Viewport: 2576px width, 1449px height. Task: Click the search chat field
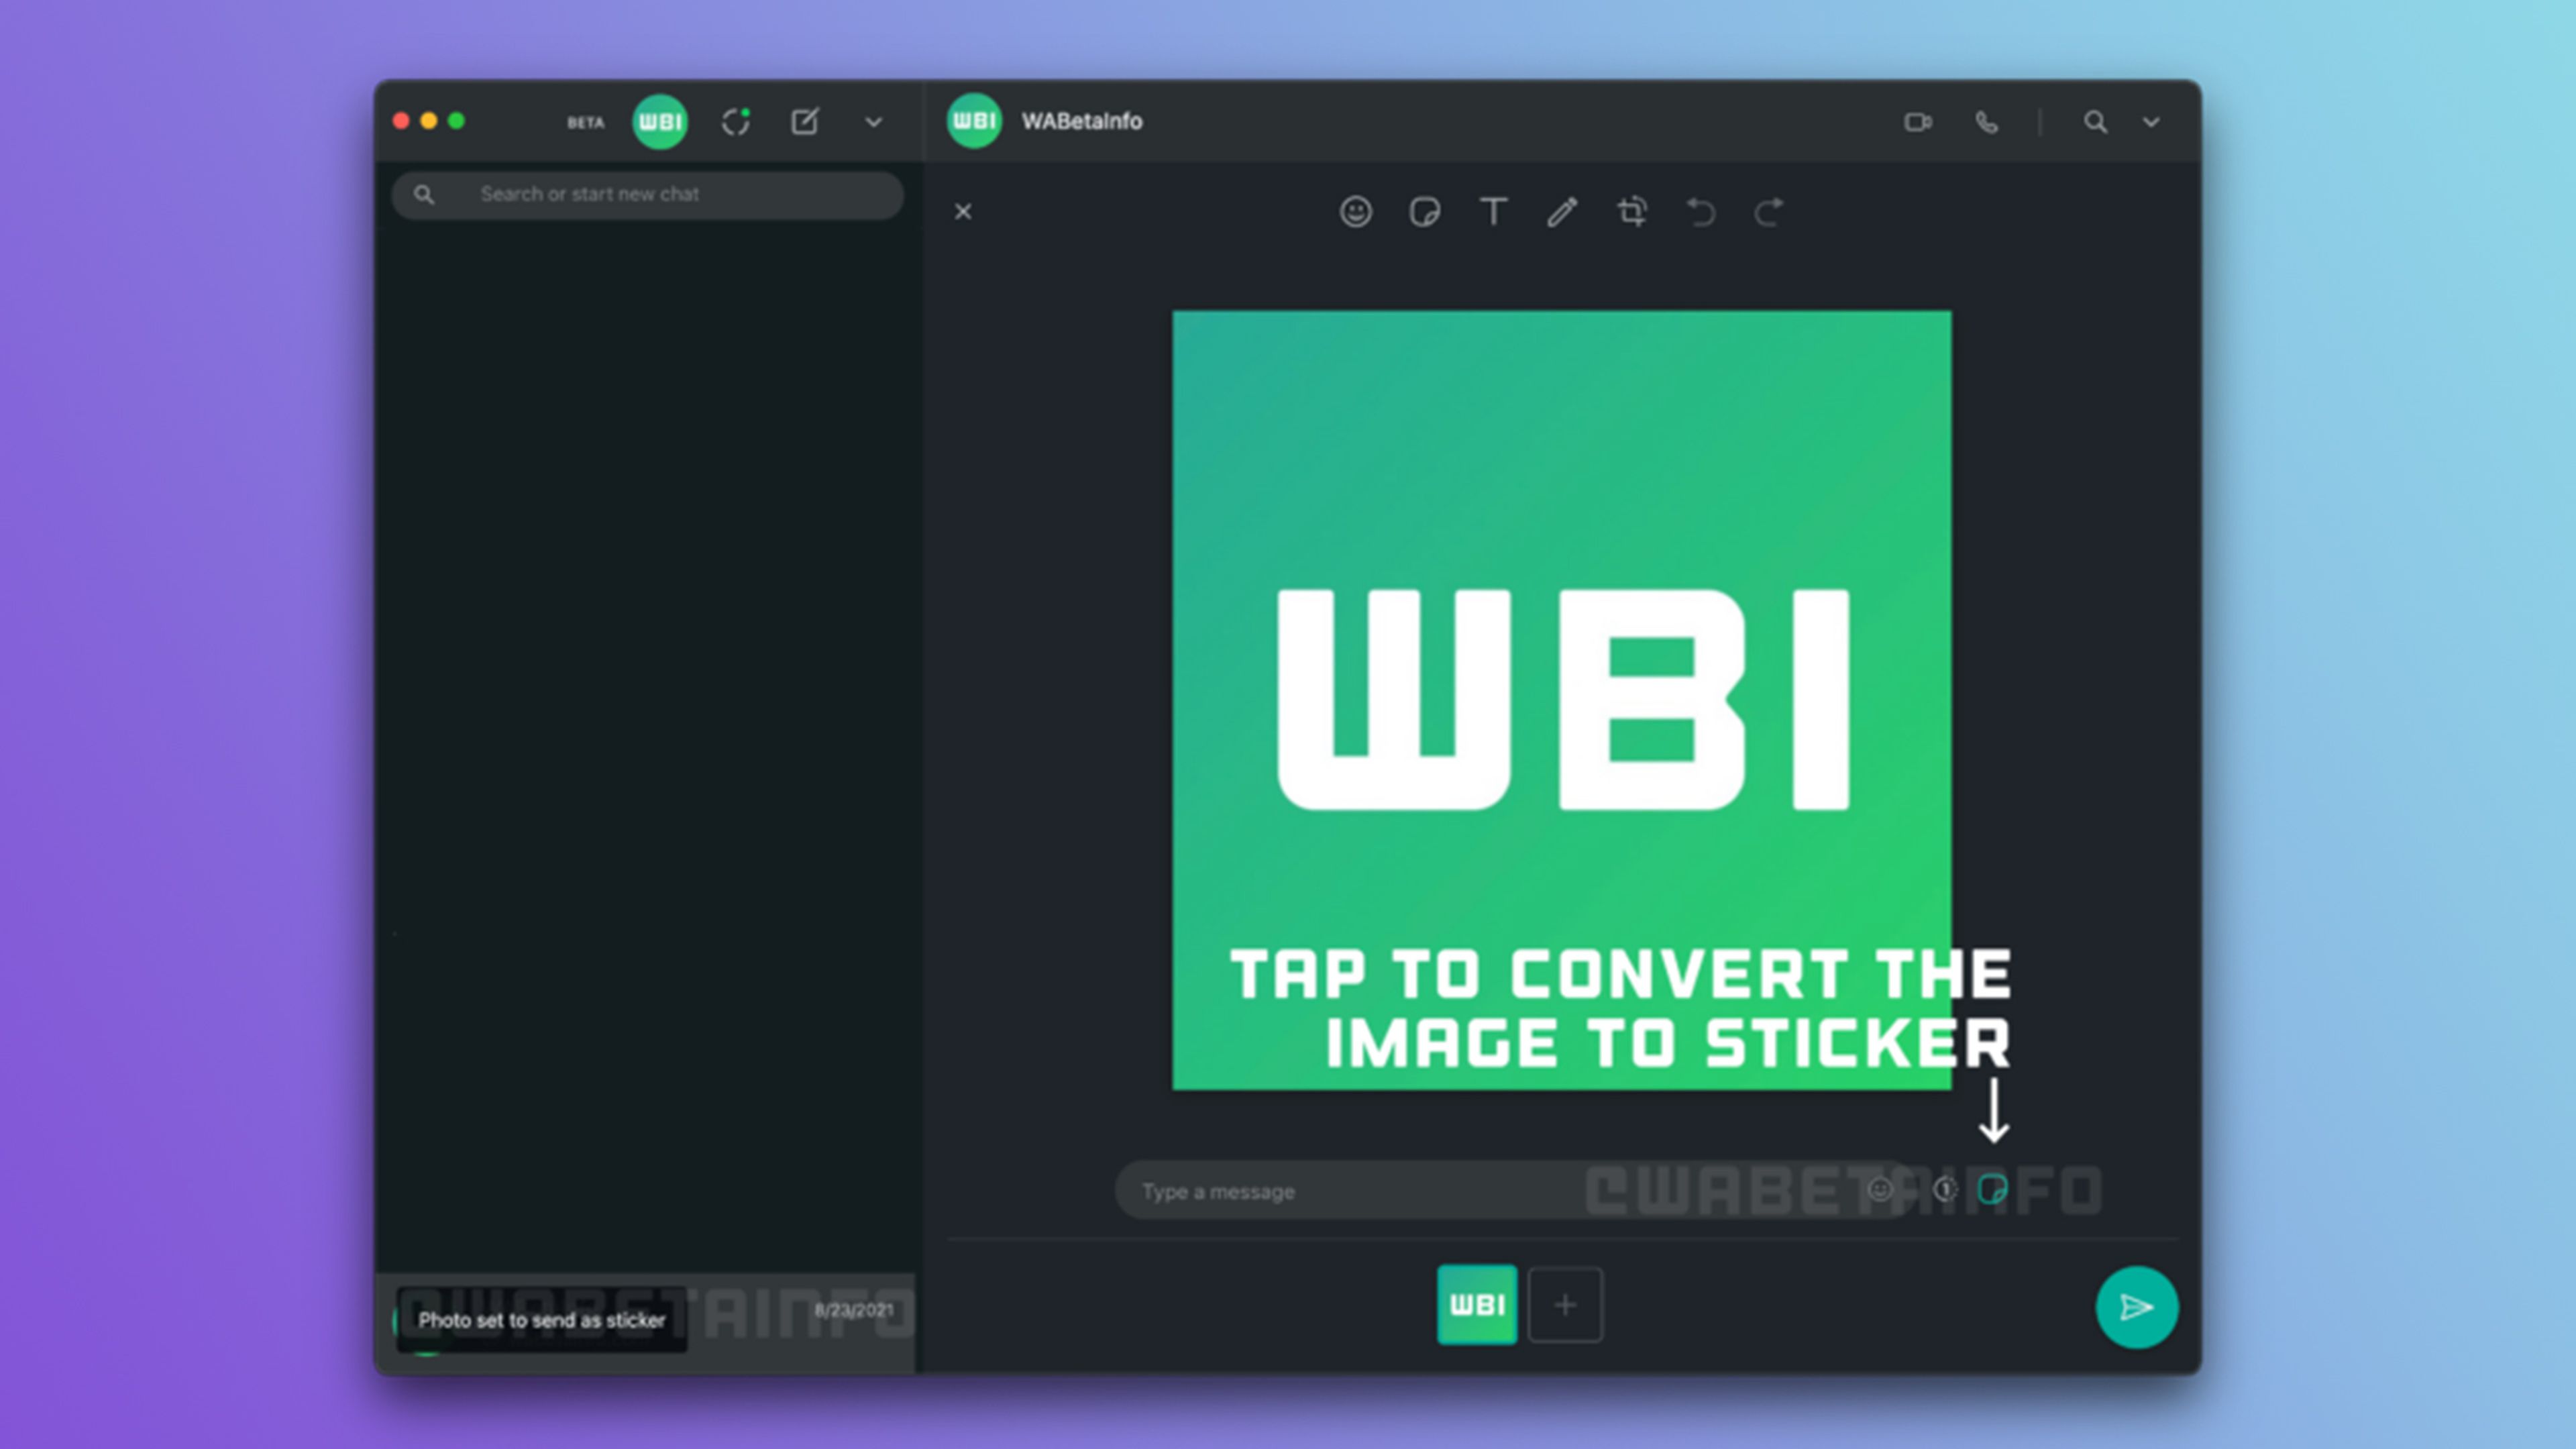click(648, 194)
